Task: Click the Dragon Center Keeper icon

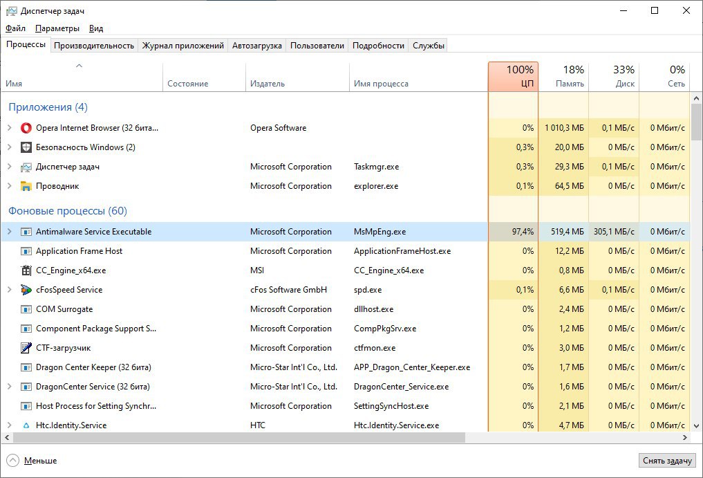Action: (26, 367)
